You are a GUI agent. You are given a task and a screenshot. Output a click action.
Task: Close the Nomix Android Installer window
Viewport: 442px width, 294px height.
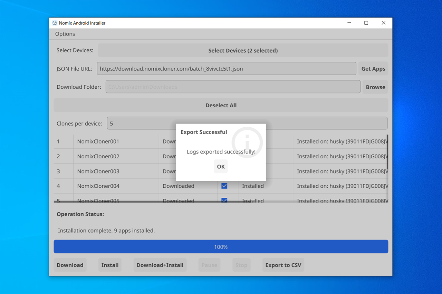[x=384, y=23]
